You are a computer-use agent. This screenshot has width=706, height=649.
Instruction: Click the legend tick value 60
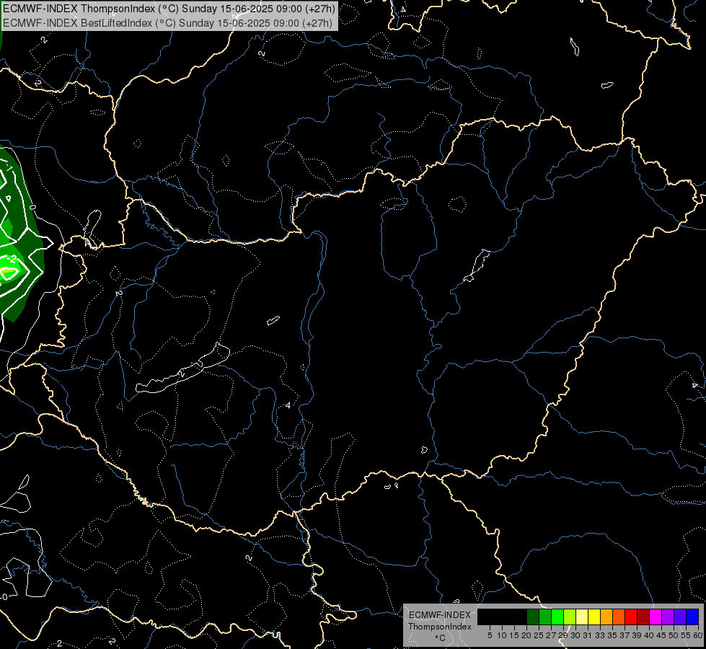pos(698,635)
